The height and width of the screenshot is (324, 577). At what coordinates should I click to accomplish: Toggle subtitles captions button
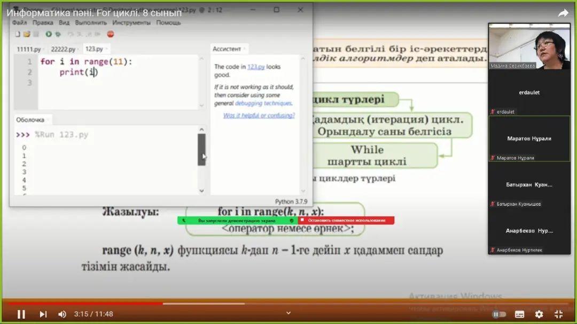[x=520, y=314]
